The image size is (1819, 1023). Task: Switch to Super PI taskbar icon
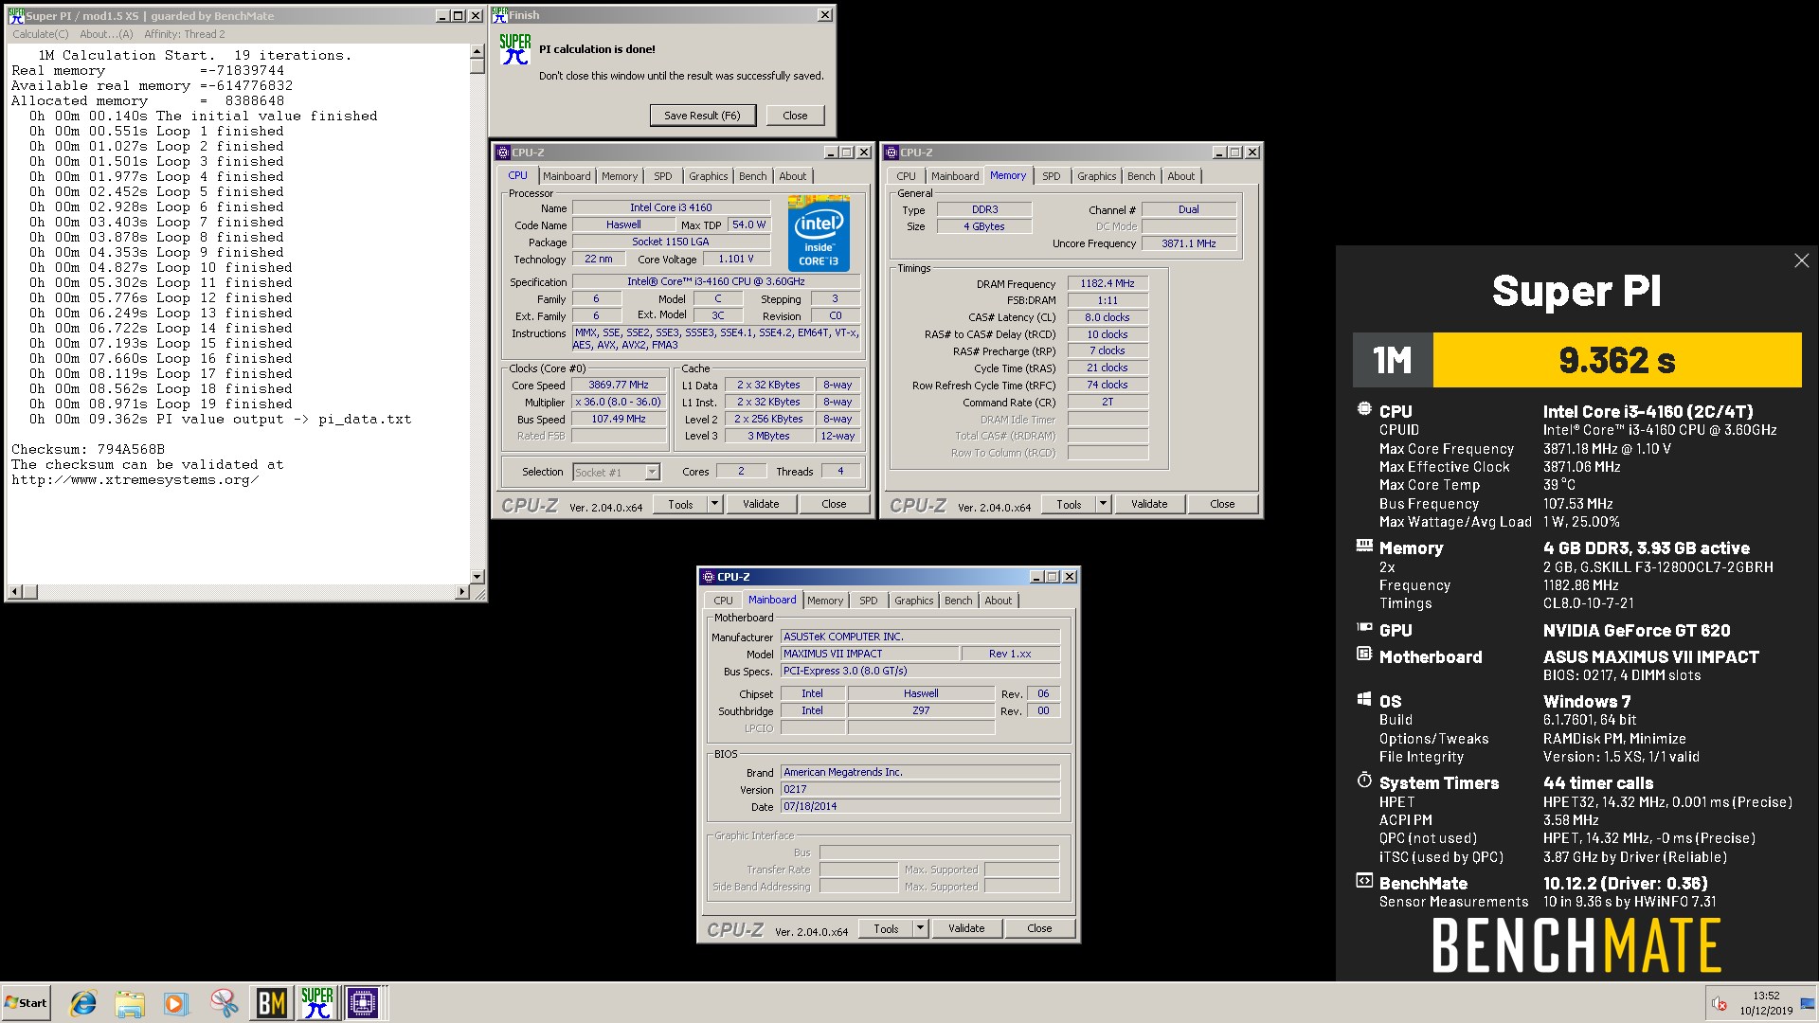click(317, 1002)
